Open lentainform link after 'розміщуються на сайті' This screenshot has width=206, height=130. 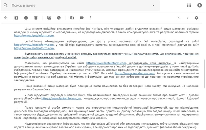(106, 63)
